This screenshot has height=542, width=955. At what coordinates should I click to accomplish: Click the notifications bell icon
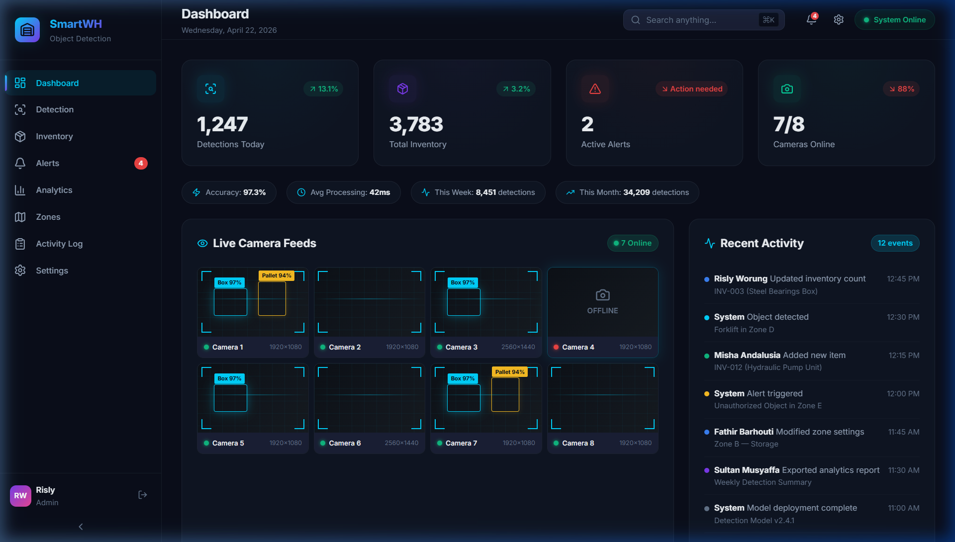click(x=811, y=20)
